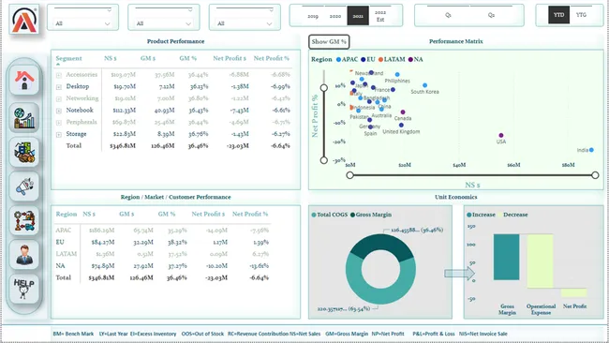Screen dimensions: 609x343
Task: Click the Gross Margin waterfall bar
Action: (507, 257)
